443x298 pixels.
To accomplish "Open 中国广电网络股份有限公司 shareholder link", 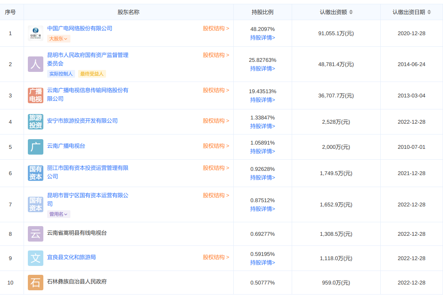I will point(80,29).
